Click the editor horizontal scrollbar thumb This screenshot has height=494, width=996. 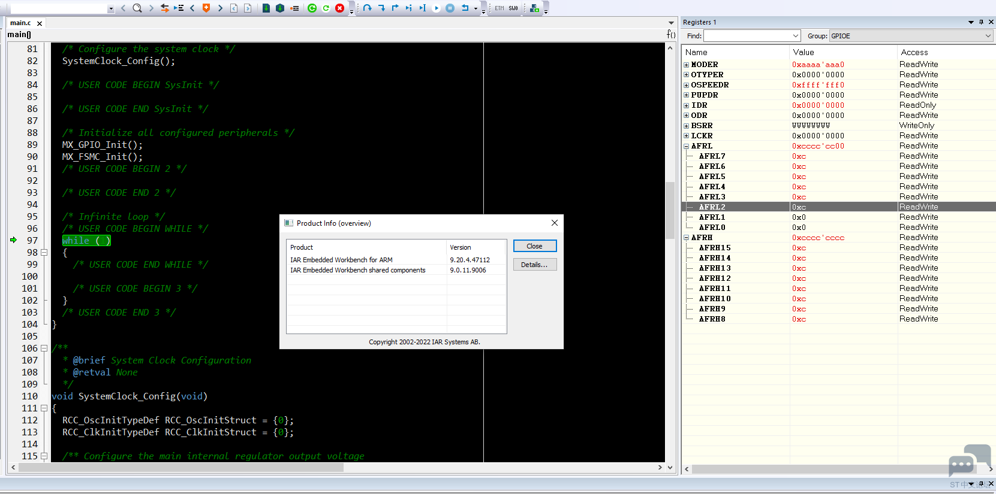pos(181,468)
